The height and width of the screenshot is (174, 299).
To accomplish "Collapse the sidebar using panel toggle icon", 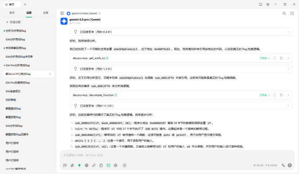I will [62, 13].
